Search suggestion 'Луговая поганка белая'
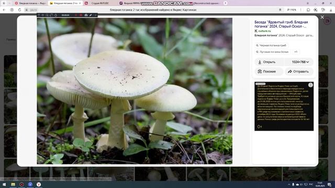The image size is (335, 188). 272,52
